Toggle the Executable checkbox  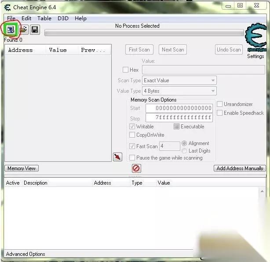176,127
